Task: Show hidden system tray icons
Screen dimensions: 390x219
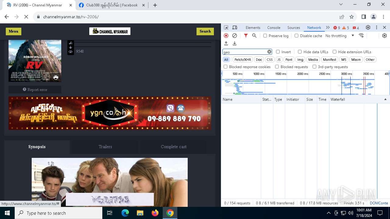Action: pyautogui.click(x=328, y=213)
